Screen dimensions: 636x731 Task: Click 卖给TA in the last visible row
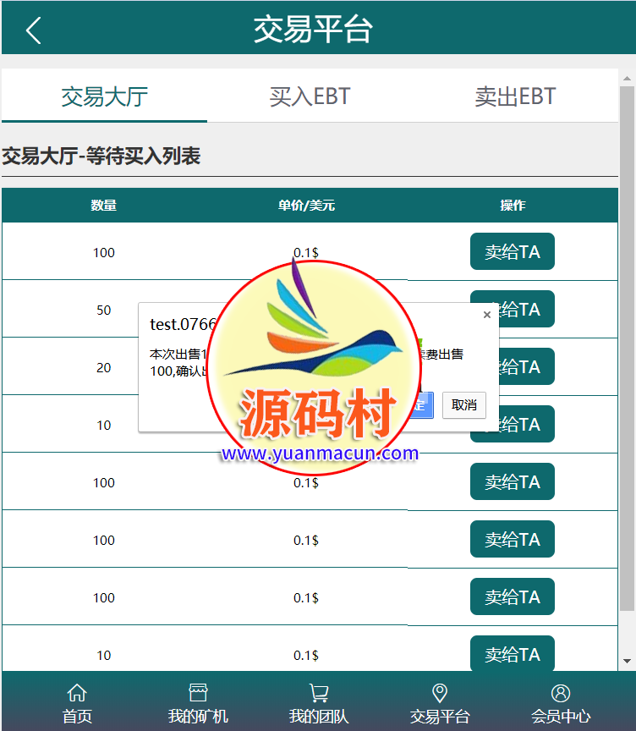[512, 654]
